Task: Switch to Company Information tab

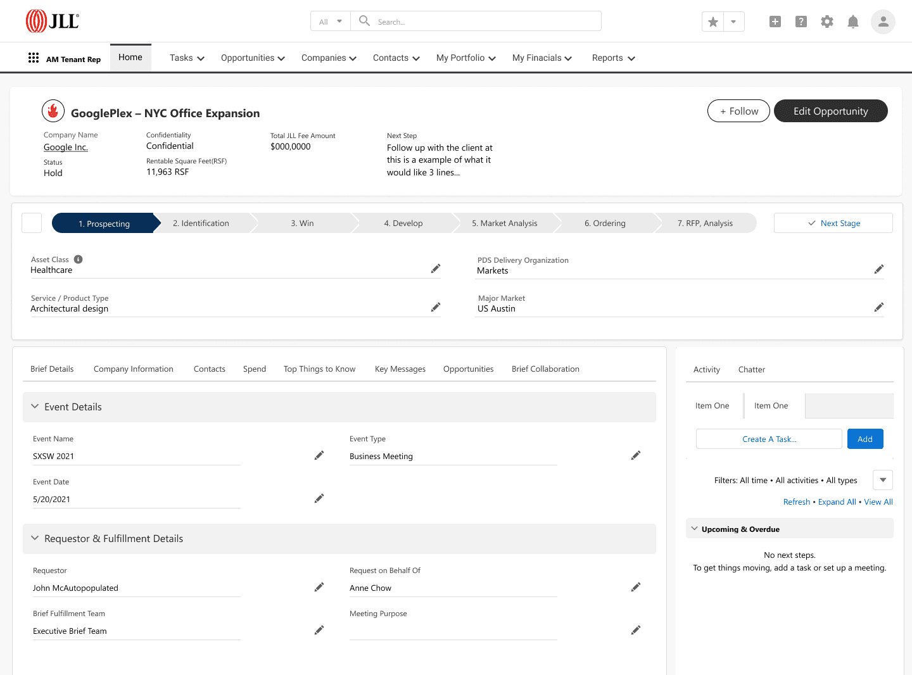Action: pos(134,369)
